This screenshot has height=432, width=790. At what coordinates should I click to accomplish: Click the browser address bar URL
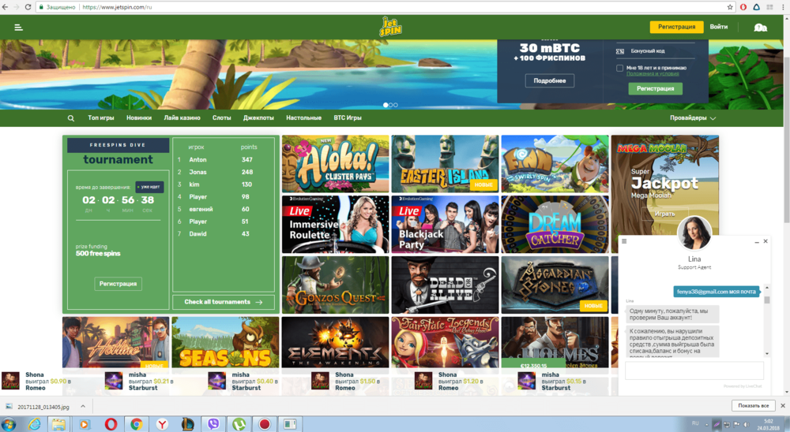tap(117, 7)
